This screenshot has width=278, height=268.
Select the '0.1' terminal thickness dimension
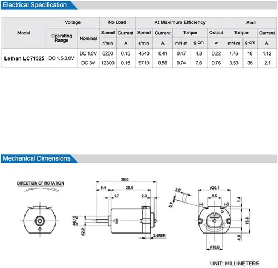click(x=171, y=205)
